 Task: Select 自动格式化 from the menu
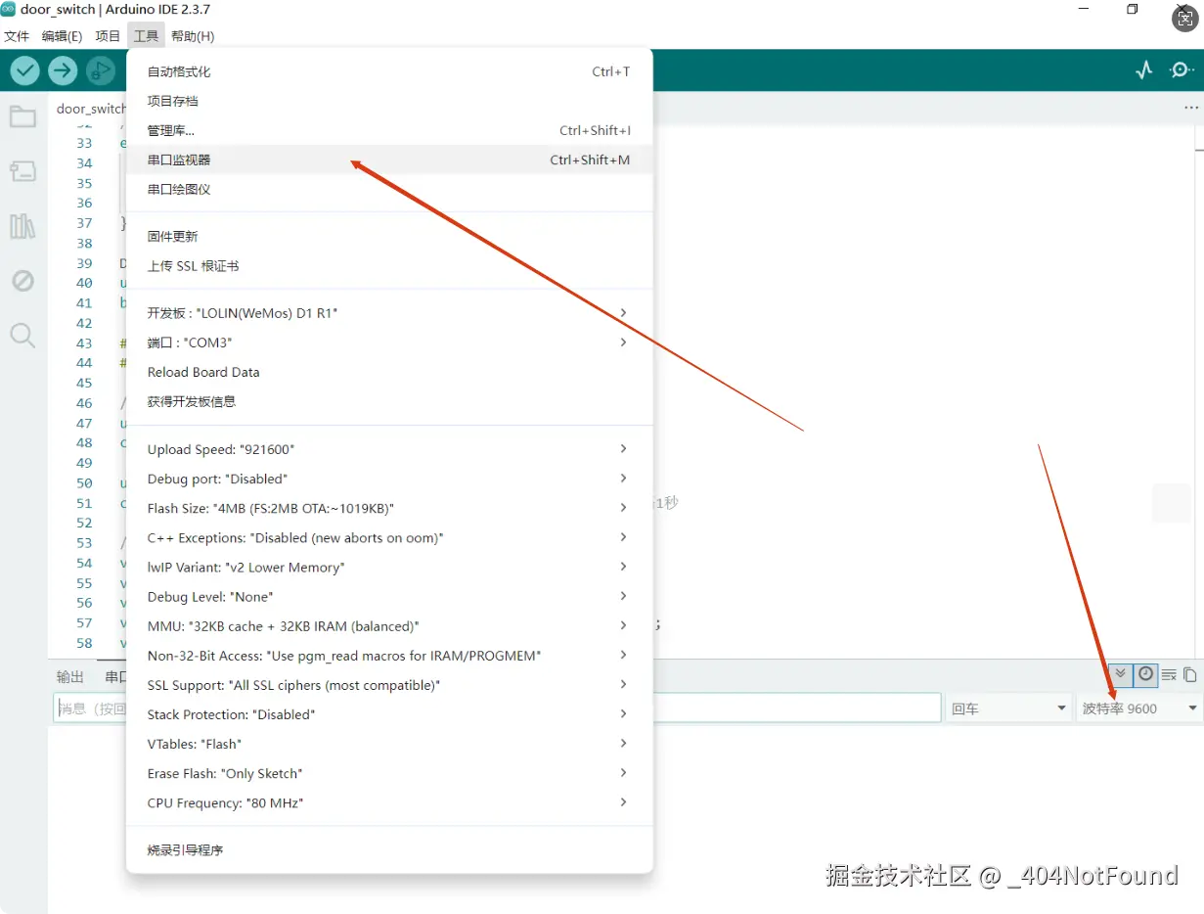[x=389, y=71]
